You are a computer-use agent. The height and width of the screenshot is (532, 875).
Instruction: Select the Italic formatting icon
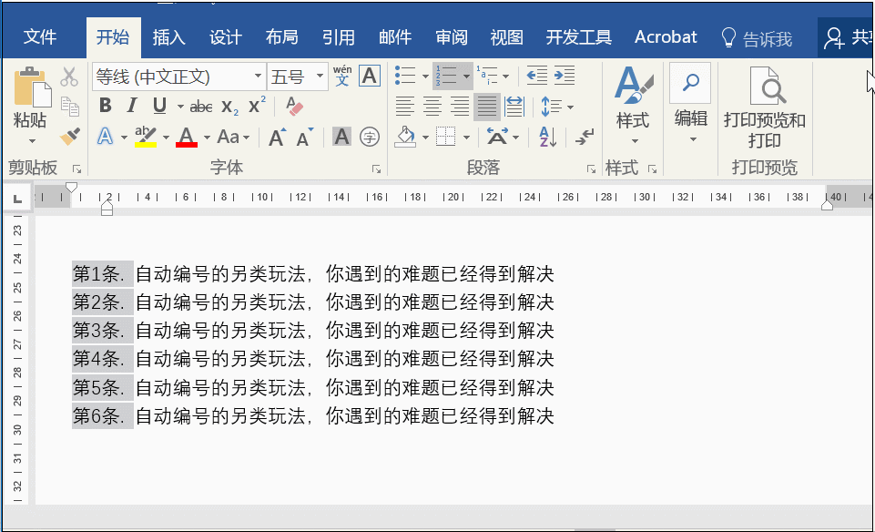click(133, 106)
